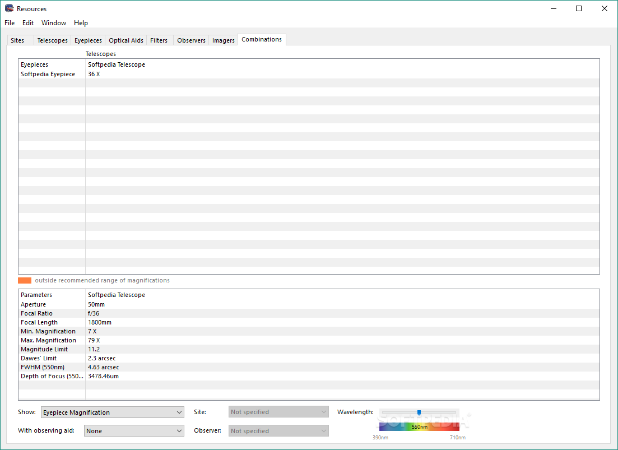Click the 11.2 magnitude value

coord(94,349)
